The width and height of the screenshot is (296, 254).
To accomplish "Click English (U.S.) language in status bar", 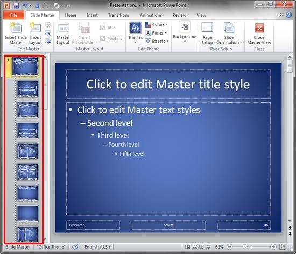I will click(97, 247).
